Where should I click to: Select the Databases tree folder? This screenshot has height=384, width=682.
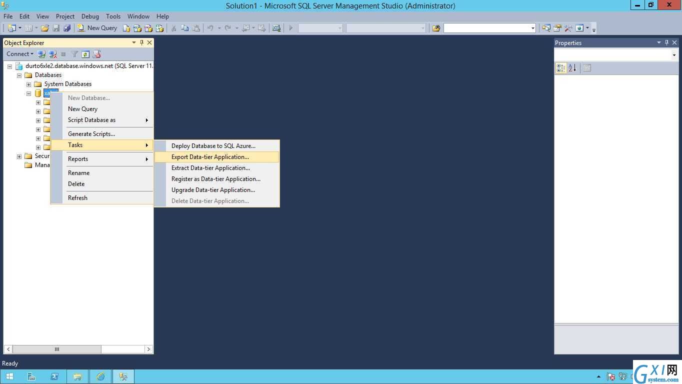tap(48, 75)
